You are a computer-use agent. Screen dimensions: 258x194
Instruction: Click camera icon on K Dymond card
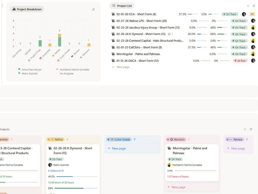point(50,148)
